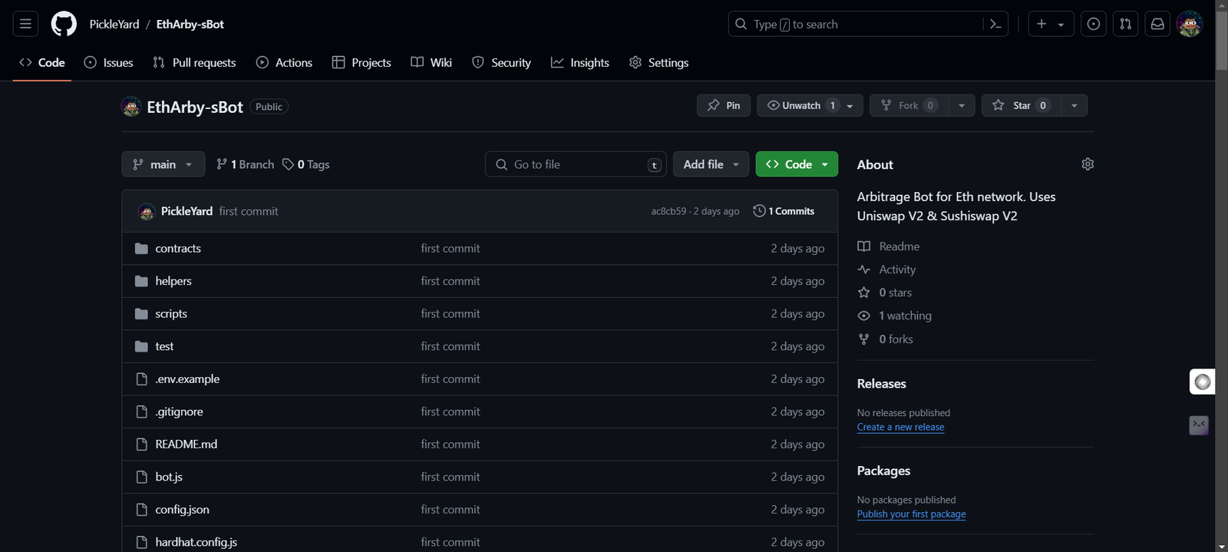1228x552 pixels.
Task: Click Publish your first package link
Action: [911, 514]
